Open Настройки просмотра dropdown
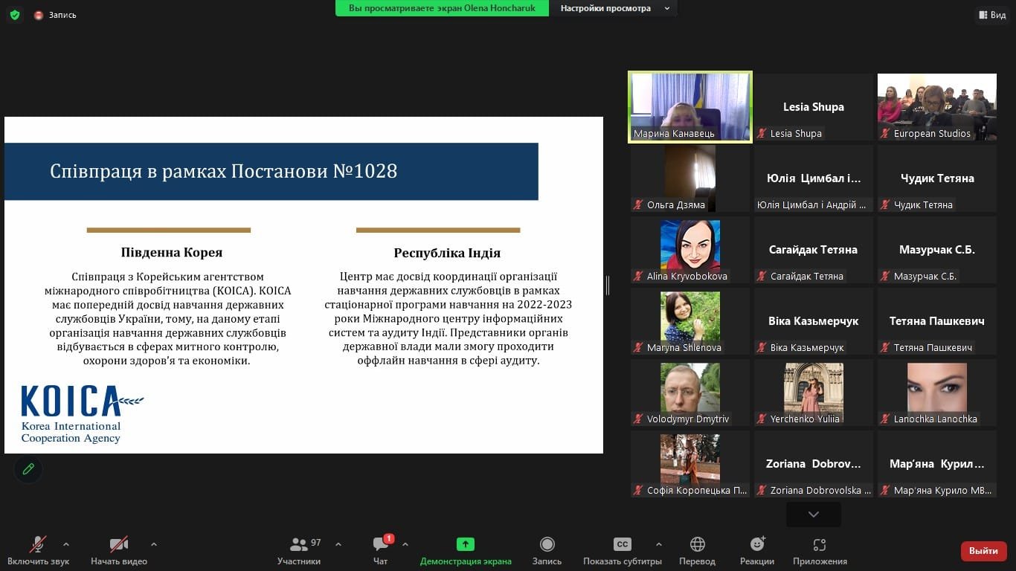Viewport: 1016px width, 571px height. (614, 8)
